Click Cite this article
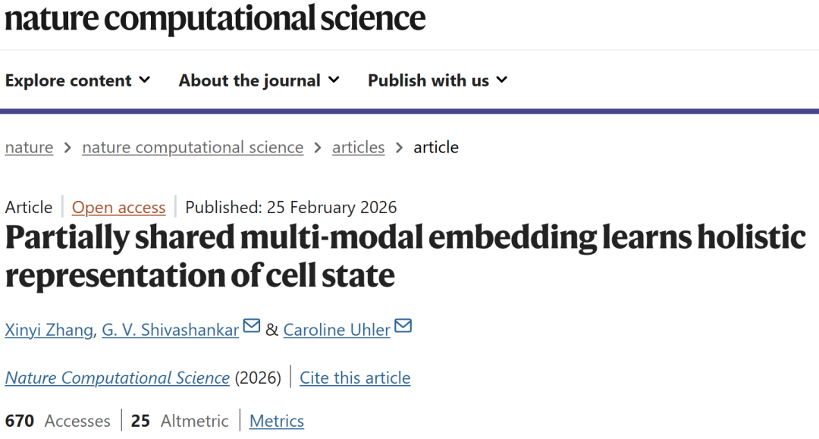 [x=355, y=378]
